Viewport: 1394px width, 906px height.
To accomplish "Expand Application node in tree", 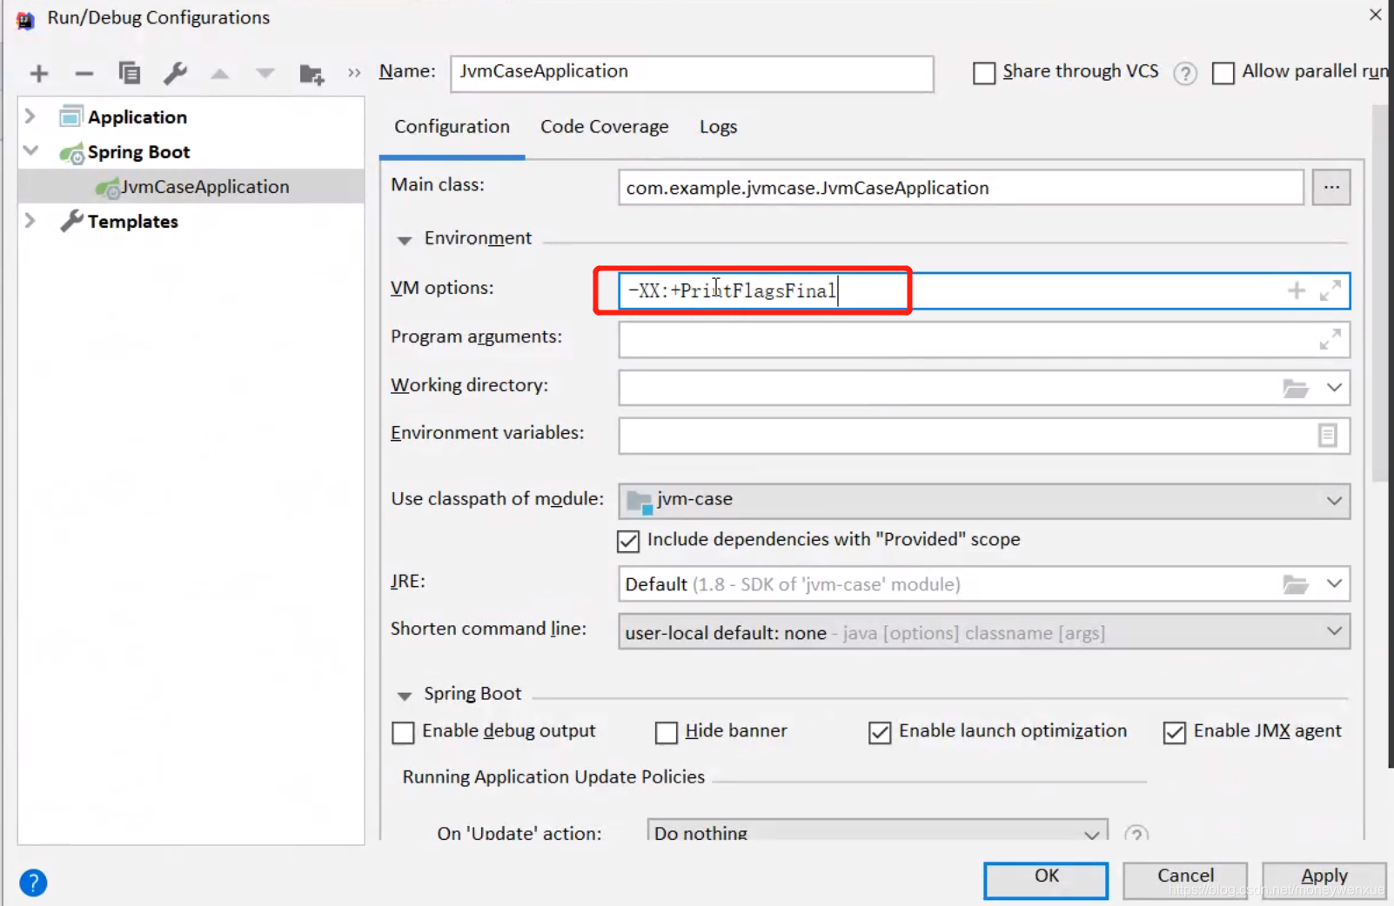I will click(x=30, y=116).
